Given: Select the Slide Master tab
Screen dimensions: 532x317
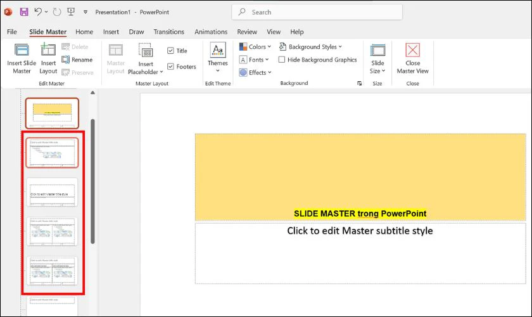Looking at the screenshot, I should tap(48, 32).
